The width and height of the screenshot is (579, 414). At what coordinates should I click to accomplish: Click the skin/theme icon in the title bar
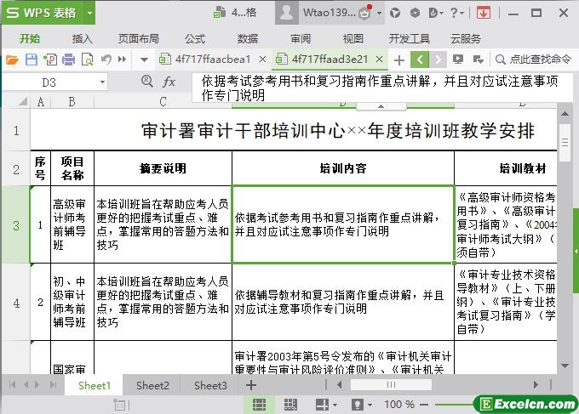tap(395, 13)
